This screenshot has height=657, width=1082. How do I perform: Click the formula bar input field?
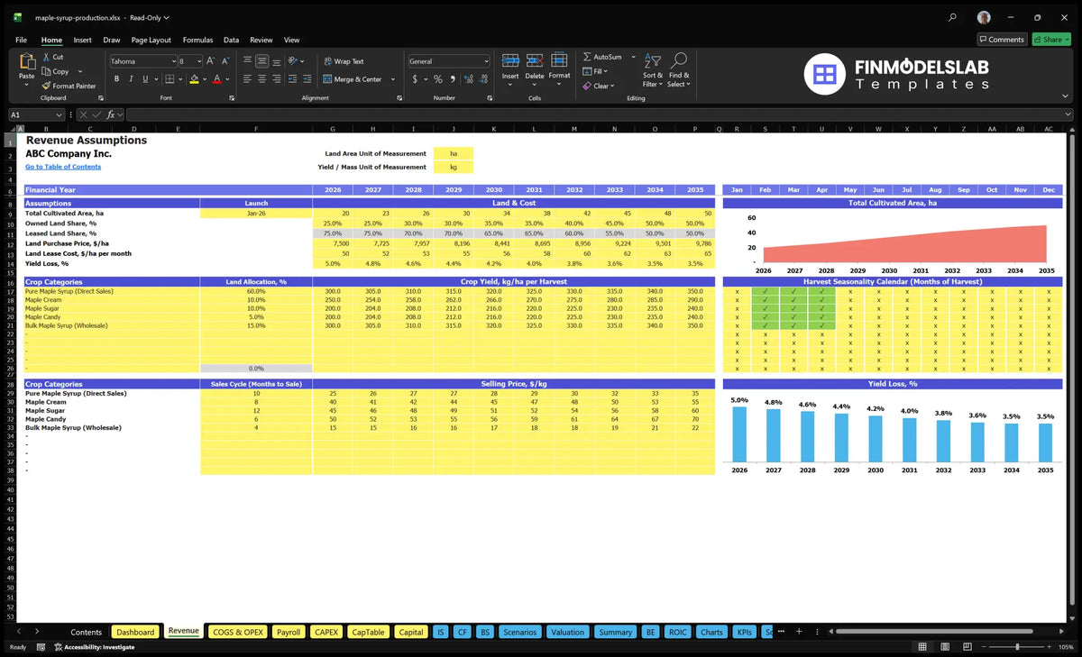(600, 114)
